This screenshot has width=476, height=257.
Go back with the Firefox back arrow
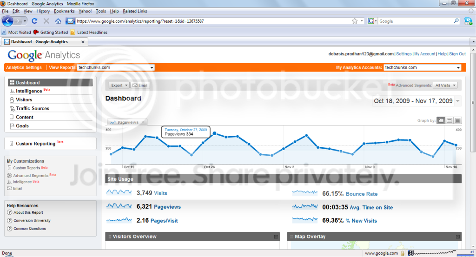tap(7, 21)
